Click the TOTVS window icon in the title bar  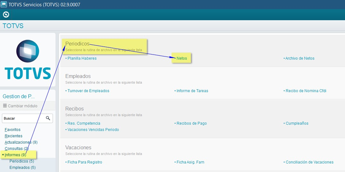tap(4, 4)
